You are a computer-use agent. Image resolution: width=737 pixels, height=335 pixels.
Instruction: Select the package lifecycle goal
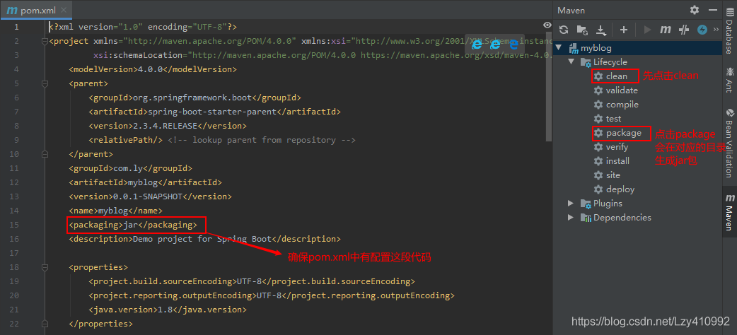(x=623, y=133)
